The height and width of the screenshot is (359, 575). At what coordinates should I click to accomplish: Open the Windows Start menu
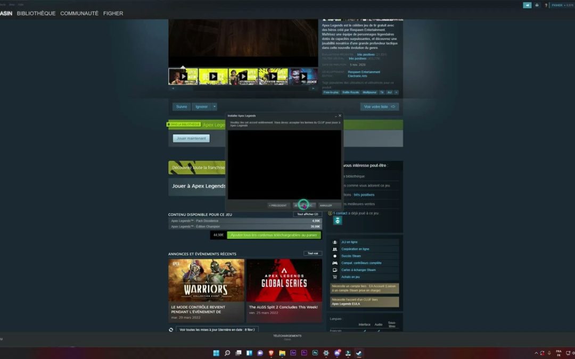(216, 353)
